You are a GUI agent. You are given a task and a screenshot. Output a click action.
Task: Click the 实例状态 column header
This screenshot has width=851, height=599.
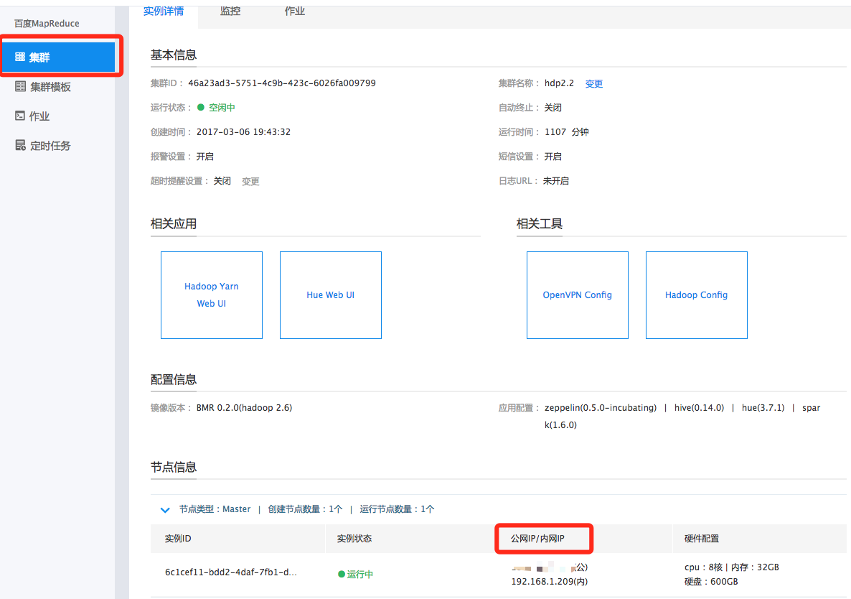(354, 539)
